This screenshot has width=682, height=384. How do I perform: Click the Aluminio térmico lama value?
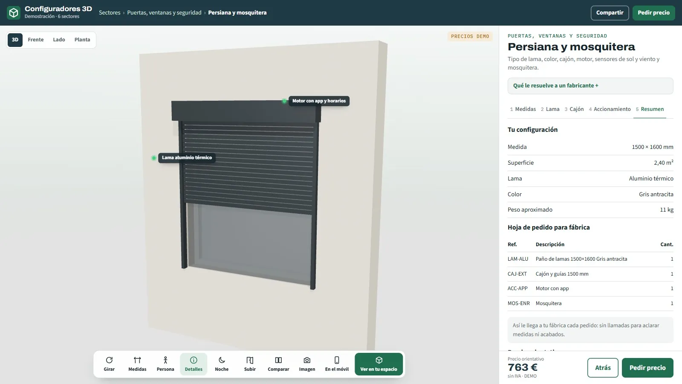pos(651,179)
